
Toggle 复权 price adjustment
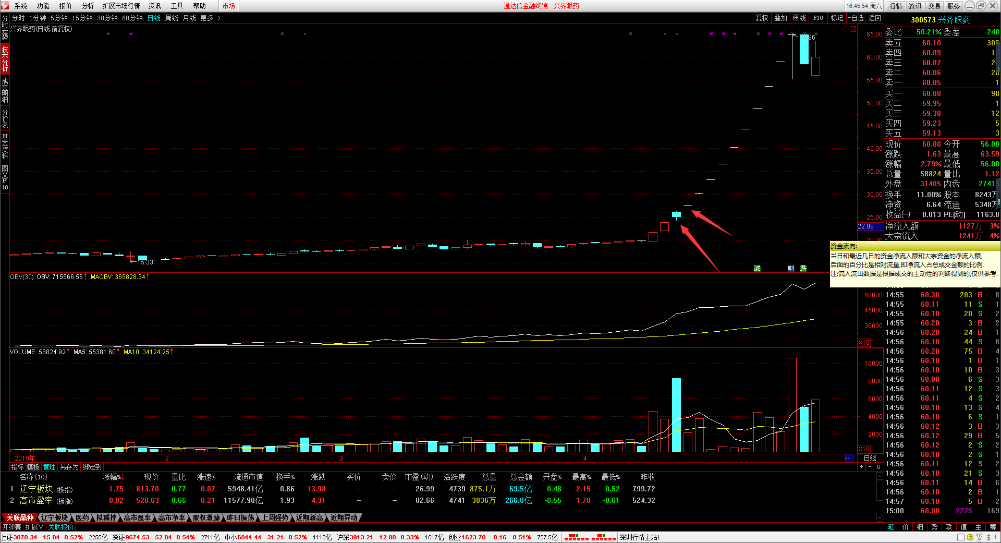(x=762, y=18)
